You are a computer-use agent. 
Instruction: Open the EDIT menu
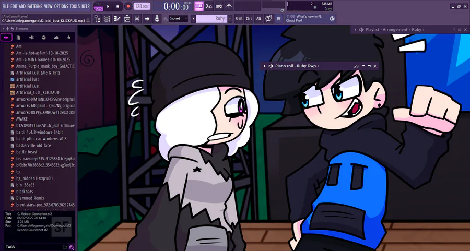14,6
